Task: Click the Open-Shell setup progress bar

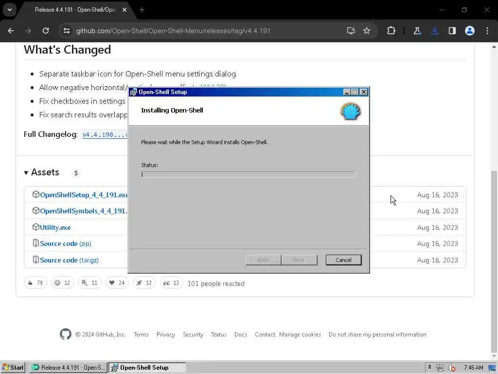Action: [248, 174]
